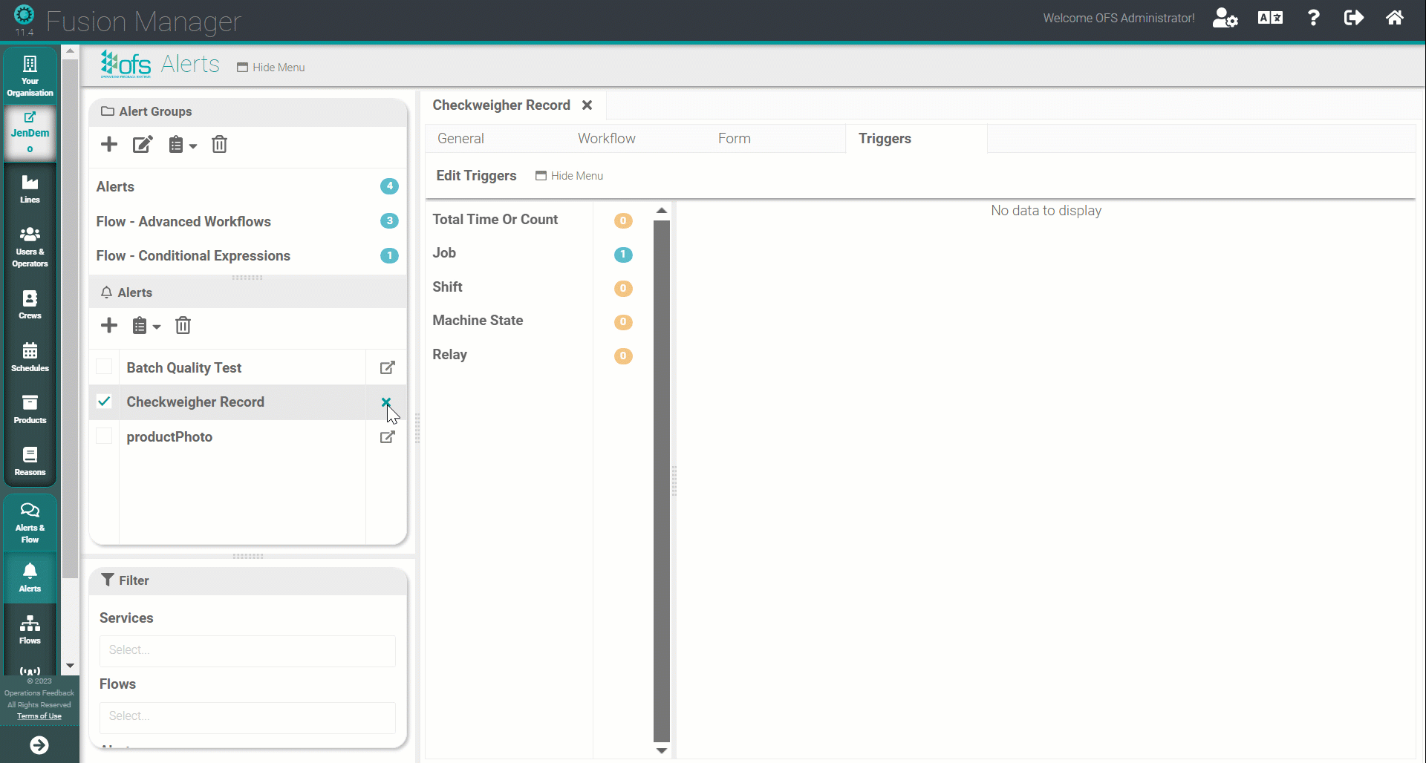Go to Home via house icon
1426x763 pixels.
(x=1394, y=18)
